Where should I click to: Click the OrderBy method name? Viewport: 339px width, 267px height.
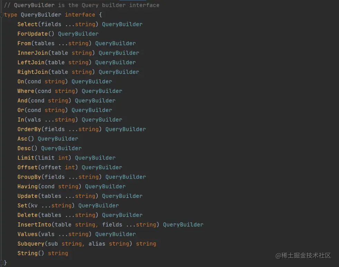[29, 129]
